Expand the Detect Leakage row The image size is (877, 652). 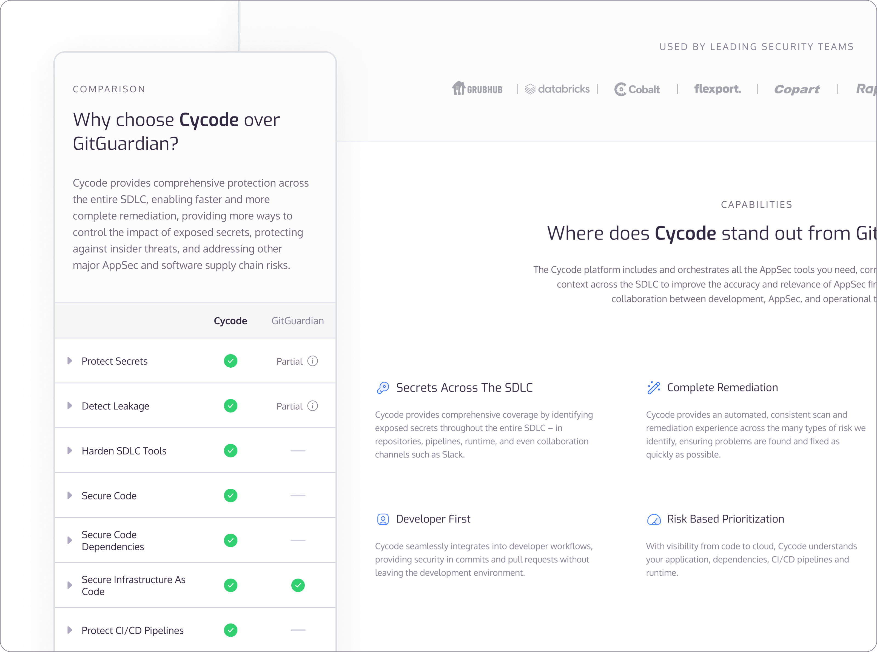click(x=70, y=406)
